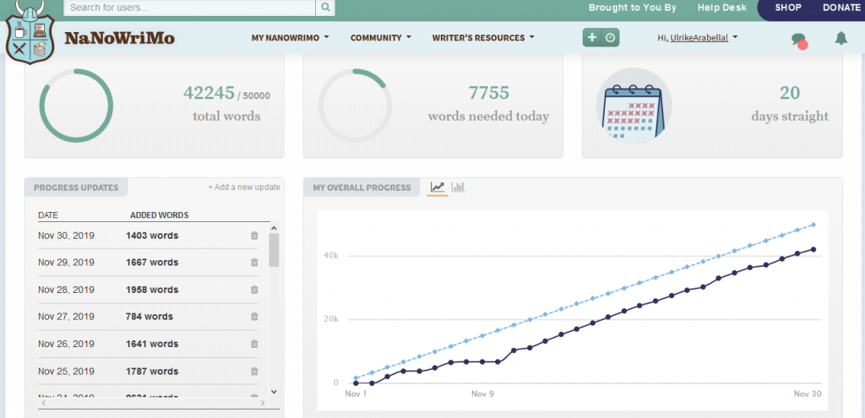Viewport: 865px width, 418px height.
Task: Click the 1958 words entry
Action: (x=152, y=290)
